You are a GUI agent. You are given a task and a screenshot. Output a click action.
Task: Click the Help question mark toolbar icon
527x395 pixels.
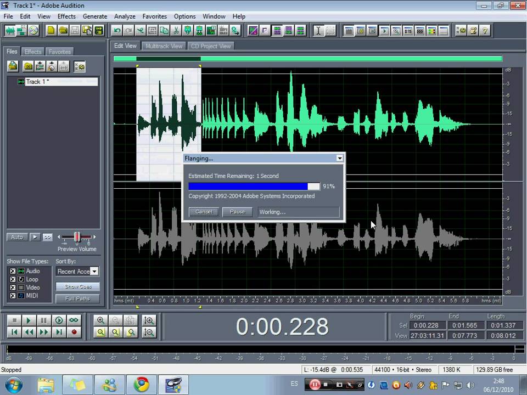click(485, 31)
